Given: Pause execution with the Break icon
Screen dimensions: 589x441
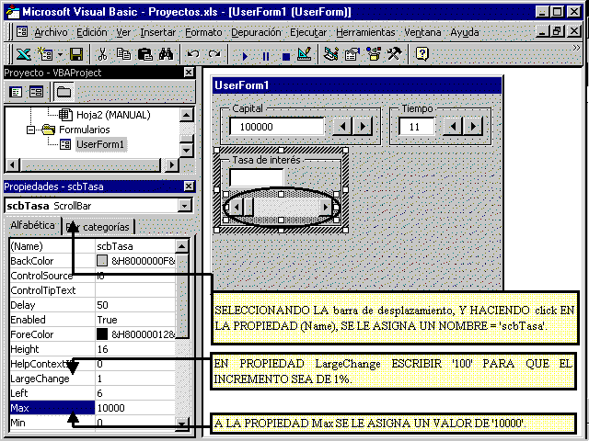Looking at the screenshot, I should (x=266, y=56).
